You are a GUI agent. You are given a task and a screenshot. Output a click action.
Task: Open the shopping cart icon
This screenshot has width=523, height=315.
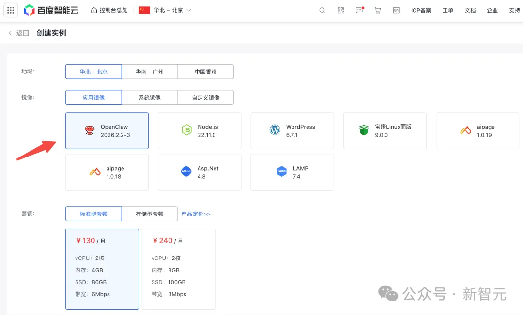pos(378,10)
